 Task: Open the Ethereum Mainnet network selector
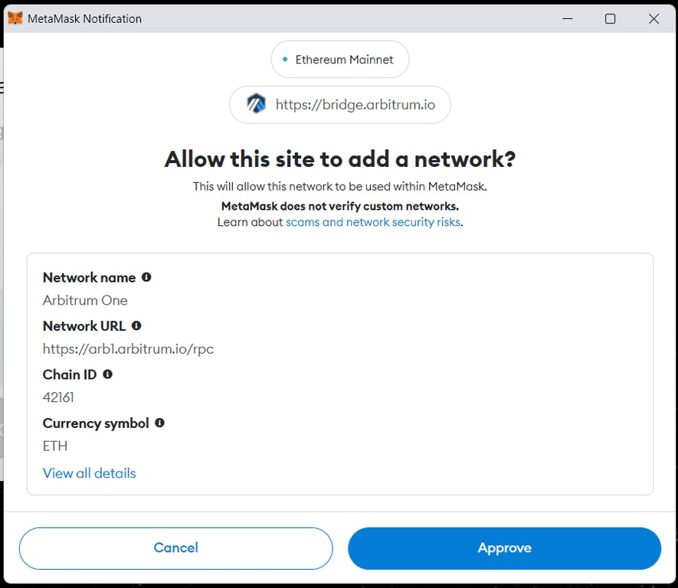pyautogui.click(x=339, y=59)
